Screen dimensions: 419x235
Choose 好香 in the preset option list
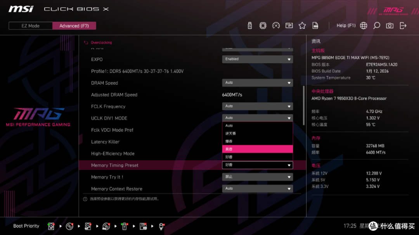click(x=257, y=157)
